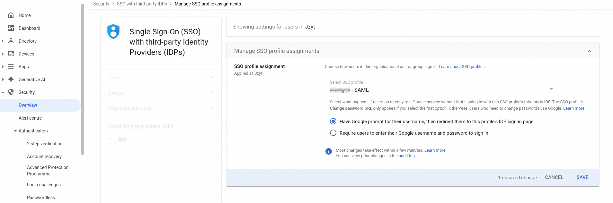
Task: Click the Security shield icon in sidebar
Action: [x=11, y=92]
